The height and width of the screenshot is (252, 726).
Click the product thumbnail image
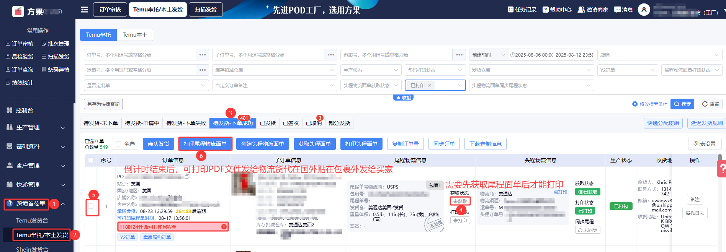coord(244,184)
